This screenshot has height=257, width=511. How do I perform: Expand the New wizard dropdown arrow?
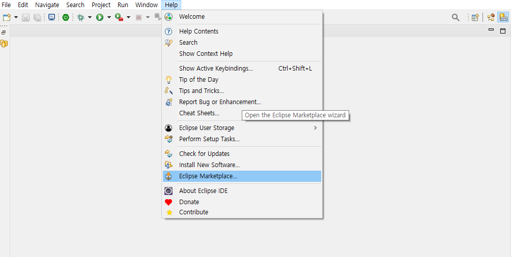click(x=16, y=17)
